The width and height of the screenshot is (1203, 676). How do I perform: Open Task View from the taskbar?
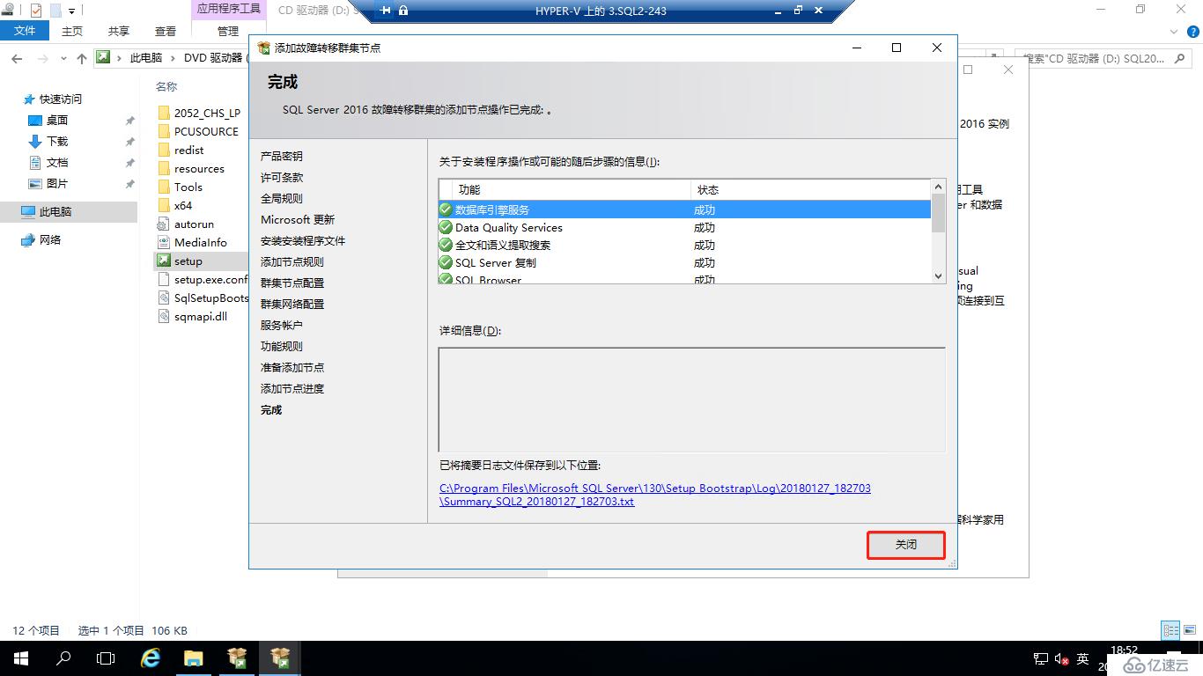point(106,658)
